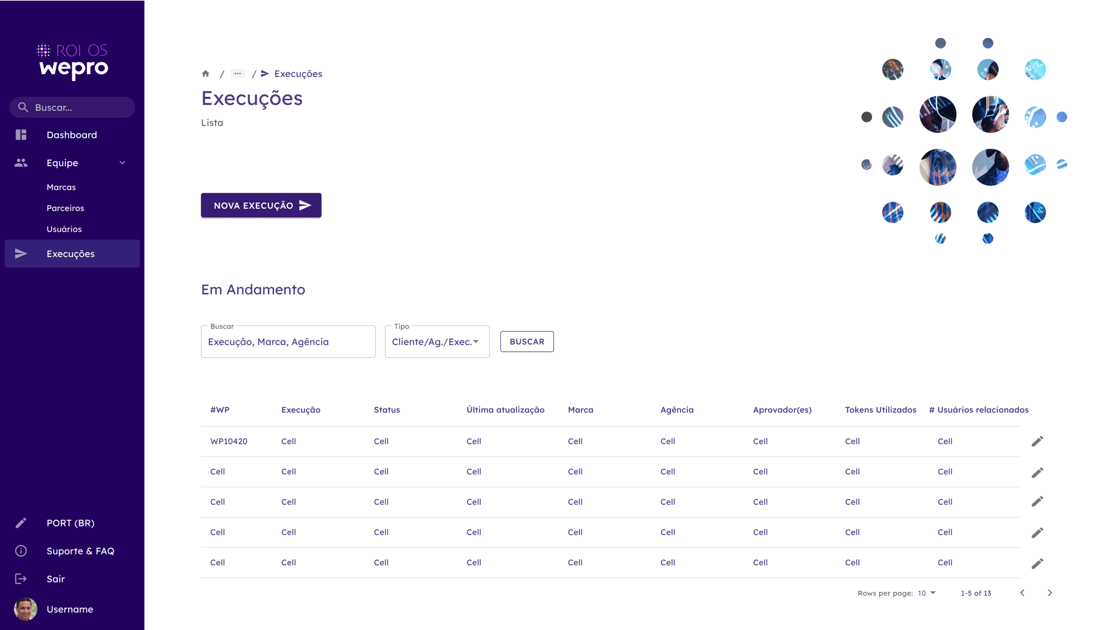Image resolution: width=1120 pixels, height=630 pixels.
Task: Click the WP10420 cell
Action: point(229,441)
